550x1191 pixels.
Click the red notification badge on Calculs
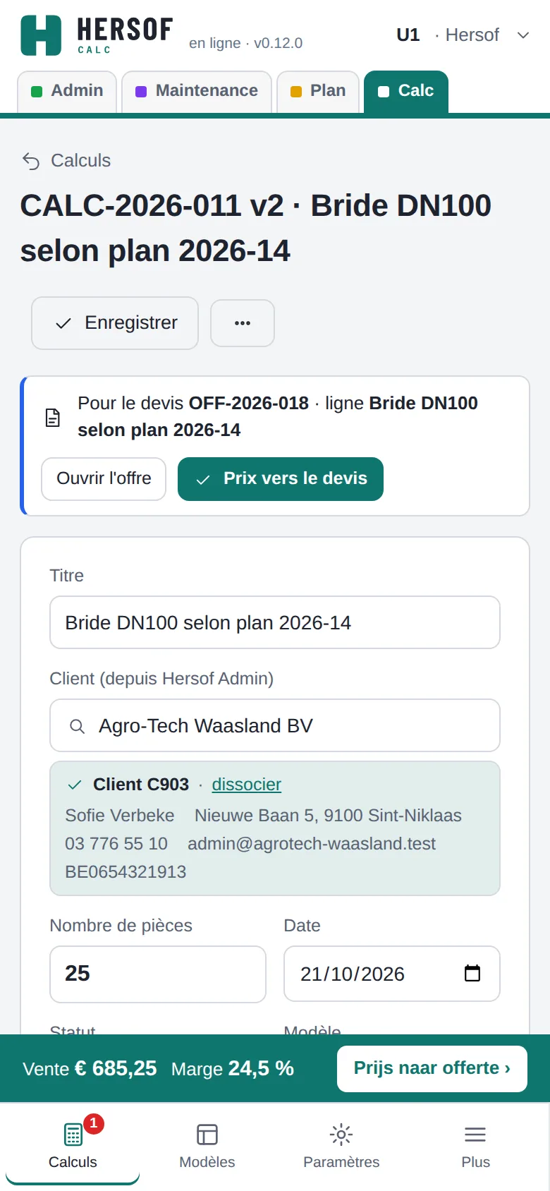tap(93, 1123)
